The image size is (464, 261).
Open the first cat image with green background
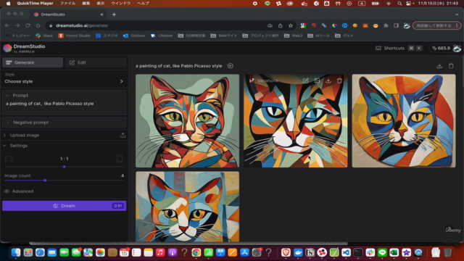tap(187, 121)
